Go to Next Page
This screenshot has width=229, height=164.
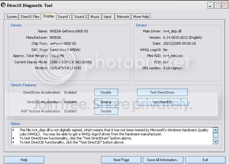tap(121, 160)
